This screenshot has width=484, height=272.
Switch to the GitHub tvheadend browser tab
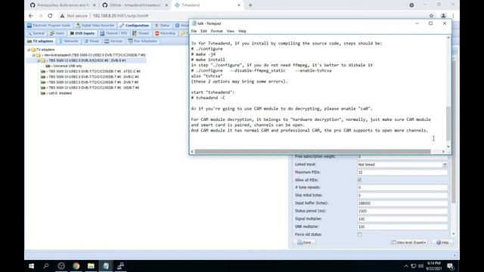click(135, 5)
